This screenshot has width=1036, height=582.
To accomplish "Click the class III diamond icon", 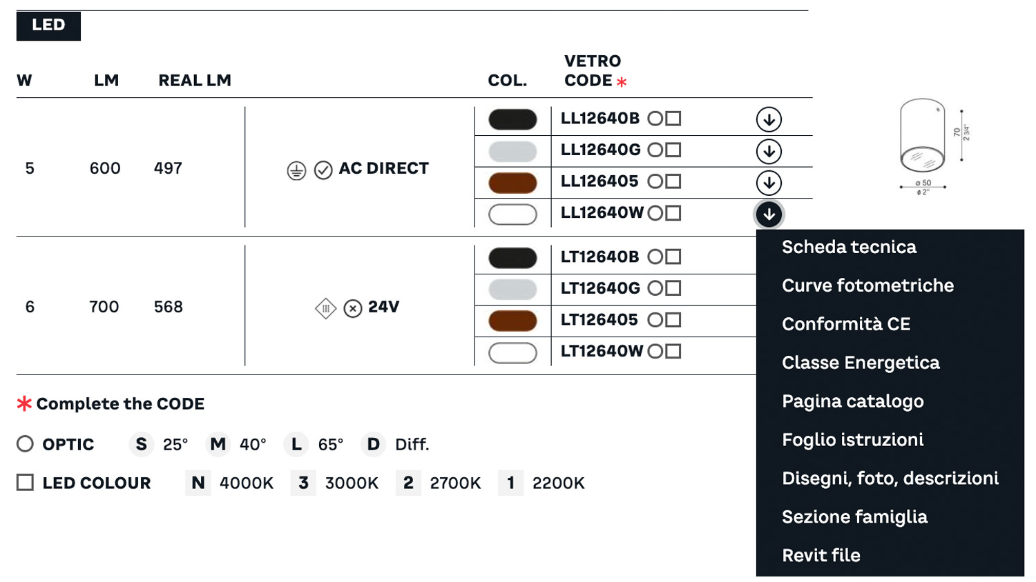I will pos(325,308).
